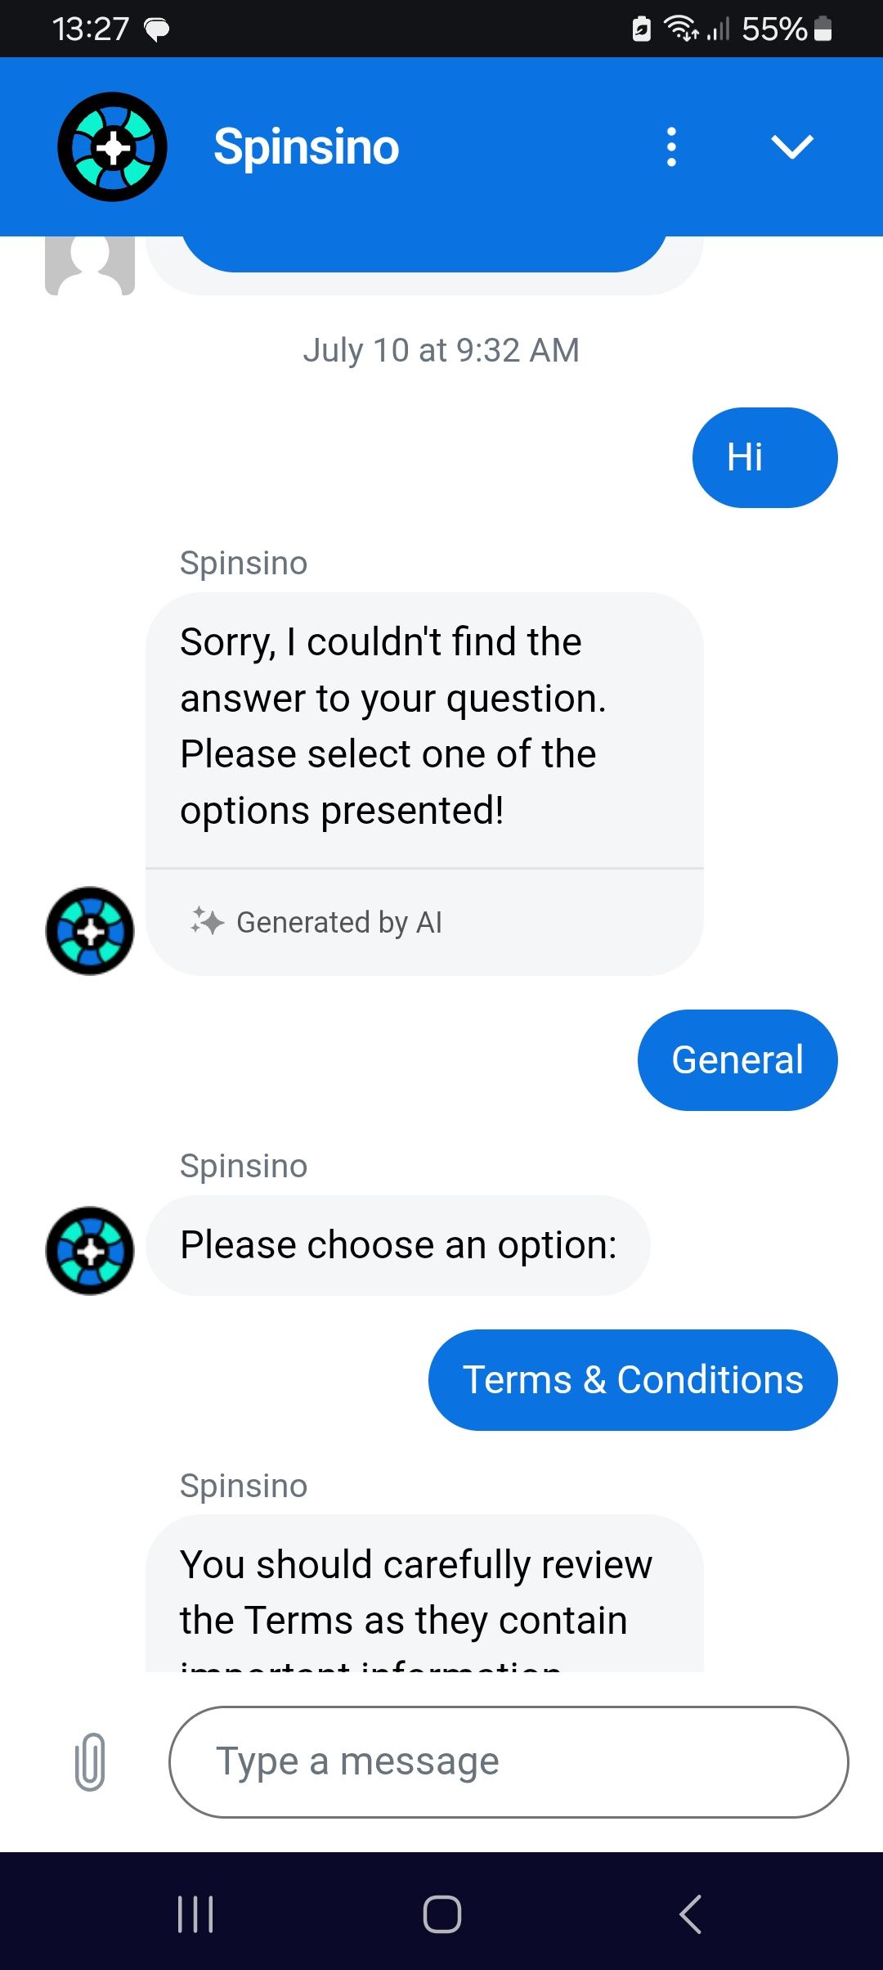Image resolution: width=883 pixels, height=1970 pixels.
Task: Collapse the chat with the down chevron
Action: 791,147
